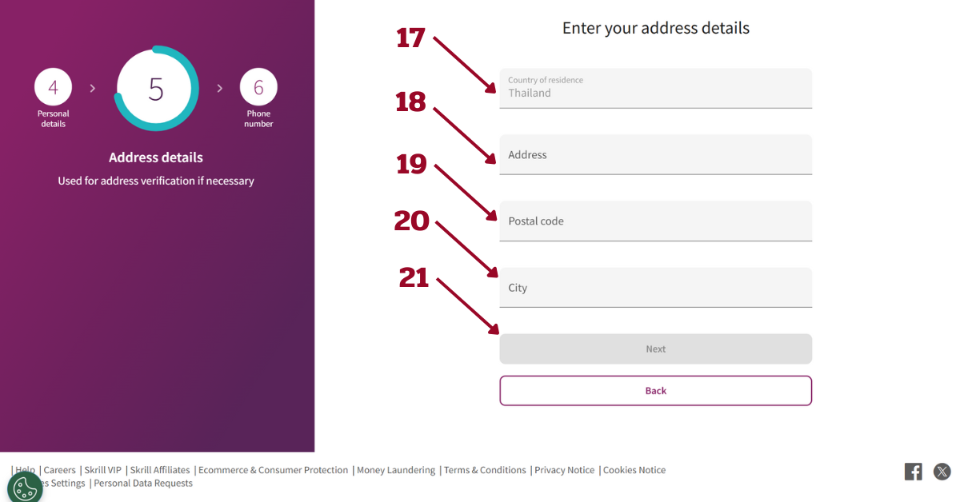Click chevron between steps 5 and 6
Screen dimensions: 960x502
220,88
